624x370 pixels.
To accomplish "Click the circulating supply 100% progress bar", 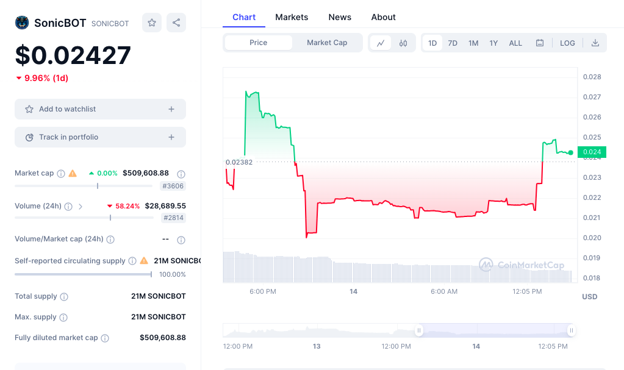I will (x=83, y=274).
